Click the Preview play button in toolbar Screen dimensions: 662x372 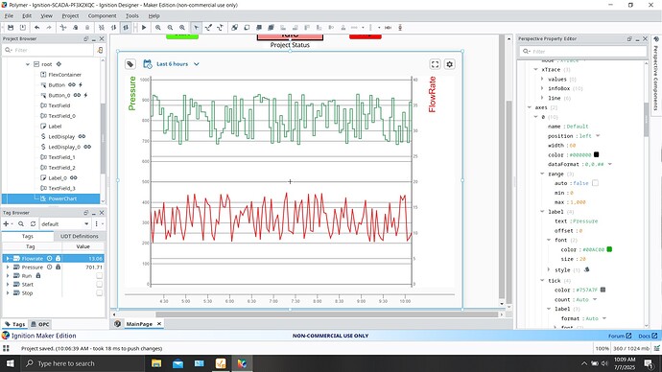tap(144, 28)
